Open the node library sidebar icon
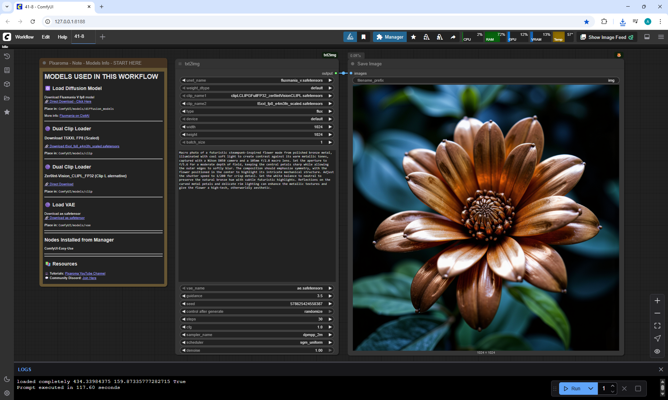 (x=7, y=70)
